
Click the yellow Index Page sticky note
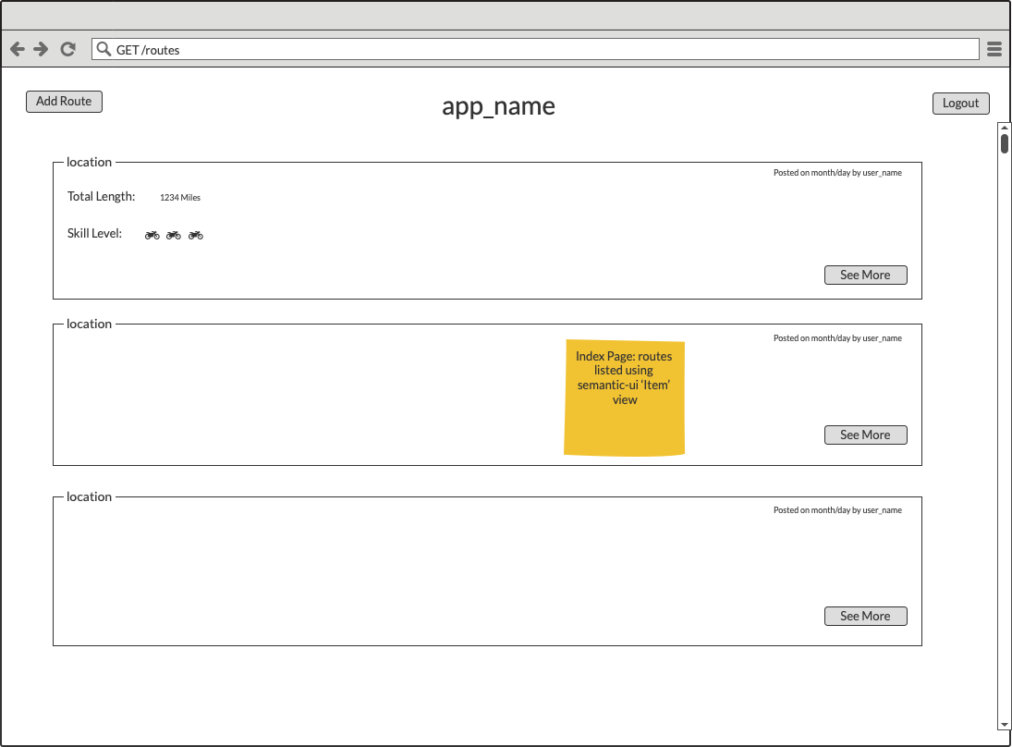point(624,398)
